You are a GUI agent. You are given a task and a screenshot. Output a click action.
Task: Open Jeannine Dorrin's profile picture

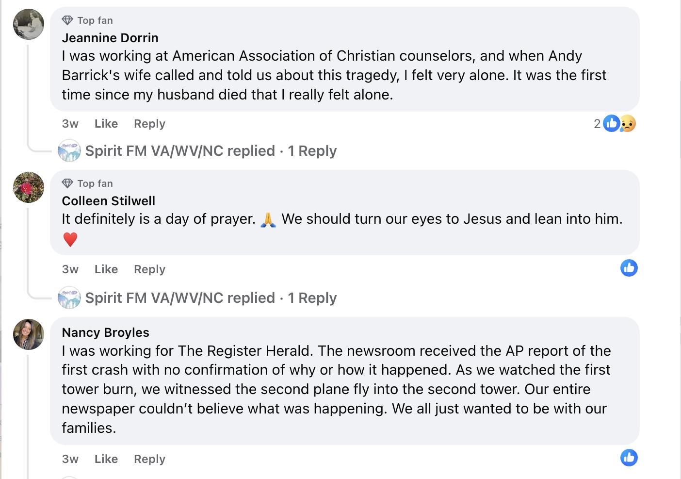coord(29,24)
